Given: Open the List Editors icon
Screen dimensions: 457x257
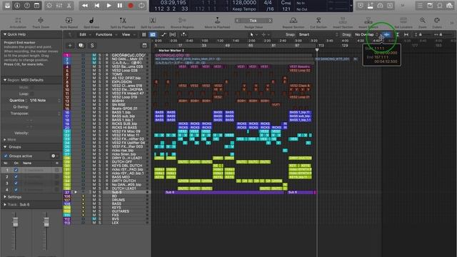Looking at the screenshot, I should pyautogui.click(x=420, y=6).
